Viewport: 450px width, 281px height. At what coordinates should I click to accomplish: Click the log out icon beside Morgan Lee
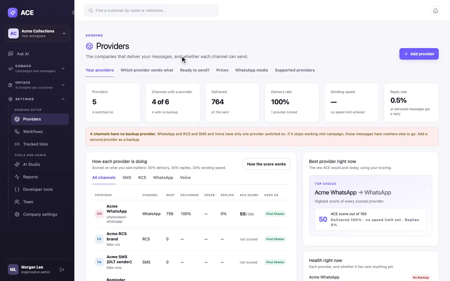(62, 269)
